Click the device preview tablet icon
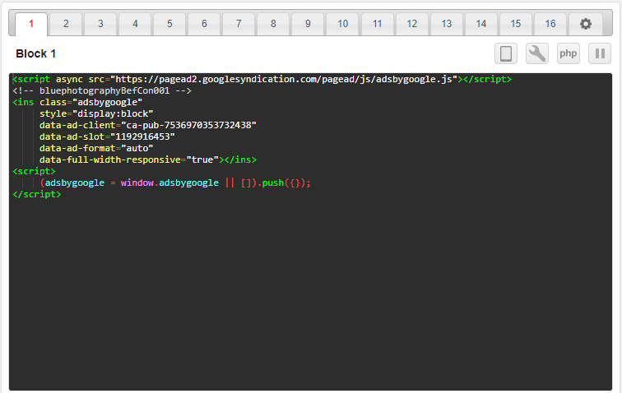Image resolution: width=622 pixels, height=393 pixels. pyautogui.click(x=506, y=54)
